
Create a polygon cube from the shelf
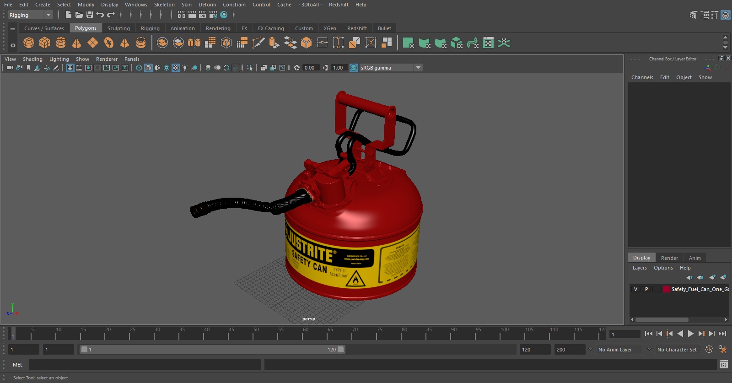tap(45, 43)
